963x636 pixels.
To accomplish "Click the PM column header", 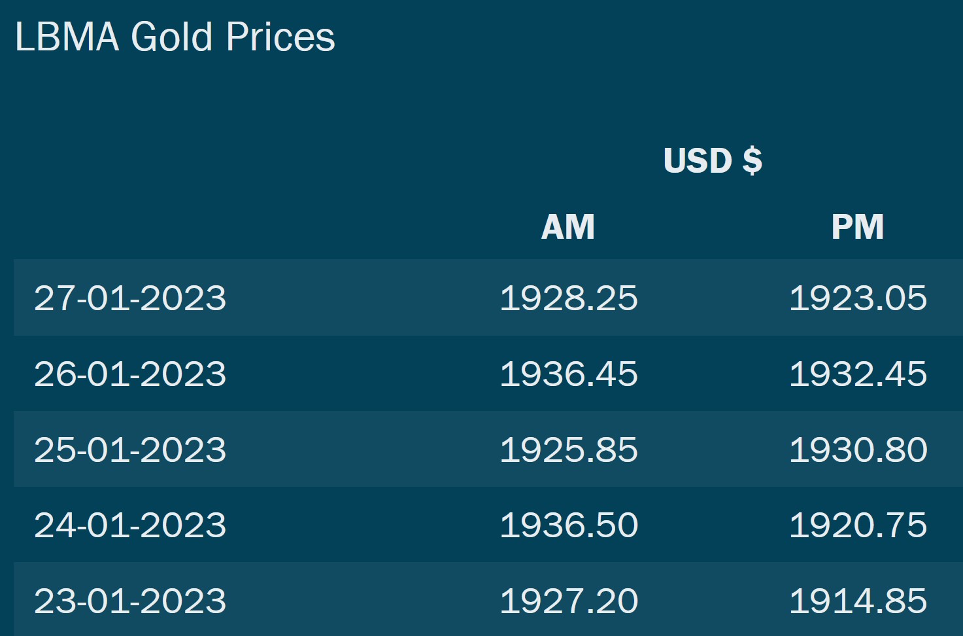I will point(857,227).
